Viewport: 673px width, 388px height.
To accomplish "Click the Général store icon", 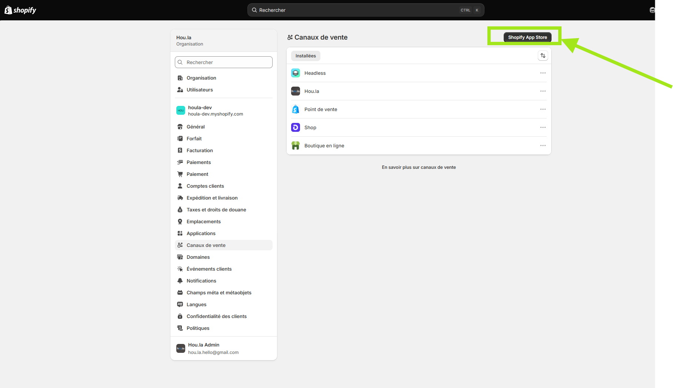I will [x=180, y=127].
